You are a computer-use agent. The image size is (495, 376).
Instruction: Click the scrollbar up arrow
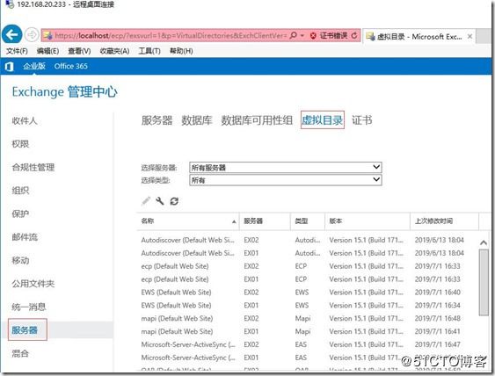pyautogui.click(x=484, y=242)
